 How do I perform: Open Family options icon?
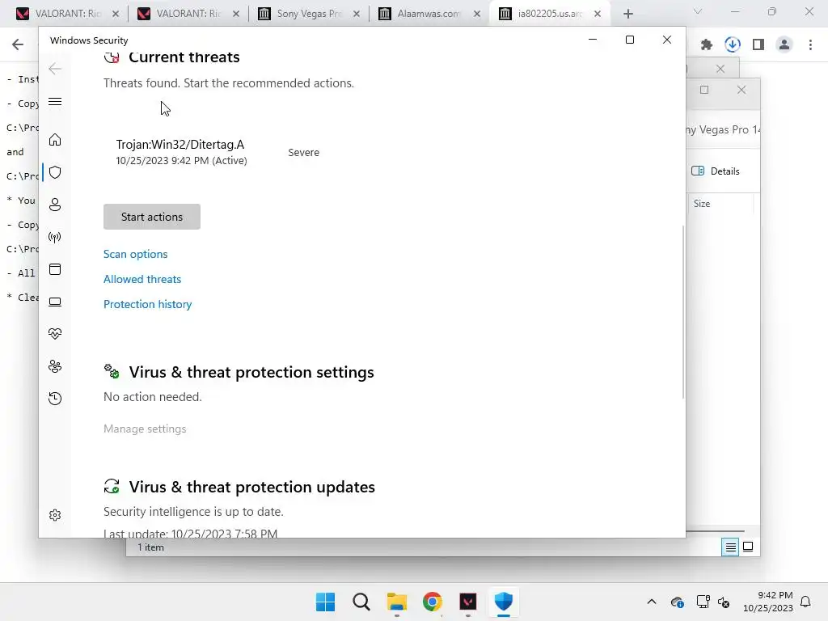55,366
